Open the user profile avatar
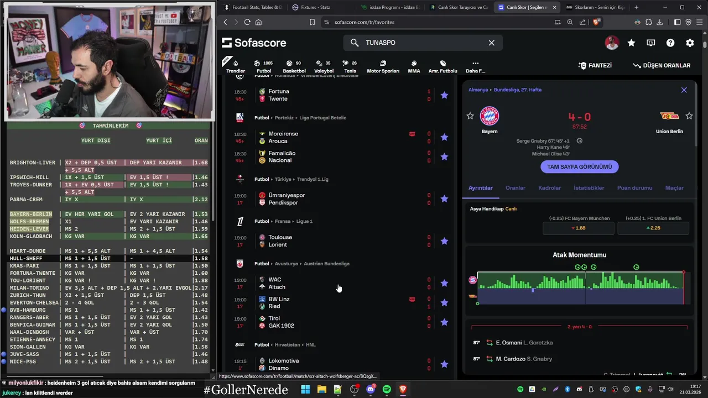The height and width of the screenshot is (398, 708). coord(612,43)
